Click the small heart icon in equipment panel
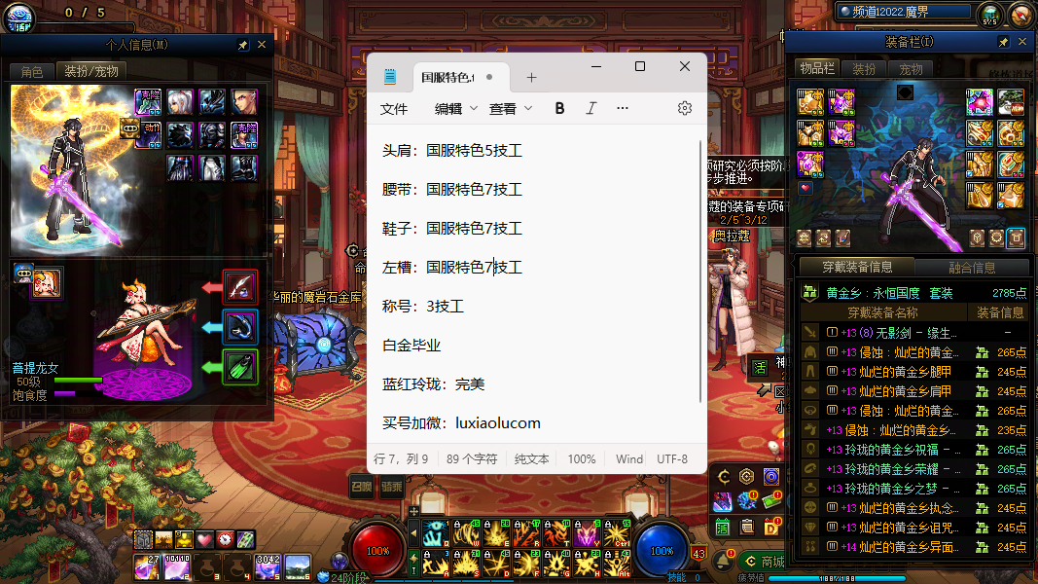1038x584 pixels. (805, 188)
